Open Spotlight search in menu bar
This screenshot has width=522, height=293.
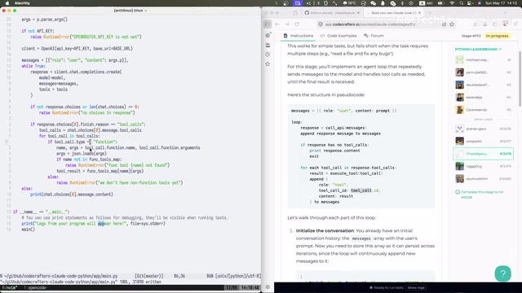[461, 3]
